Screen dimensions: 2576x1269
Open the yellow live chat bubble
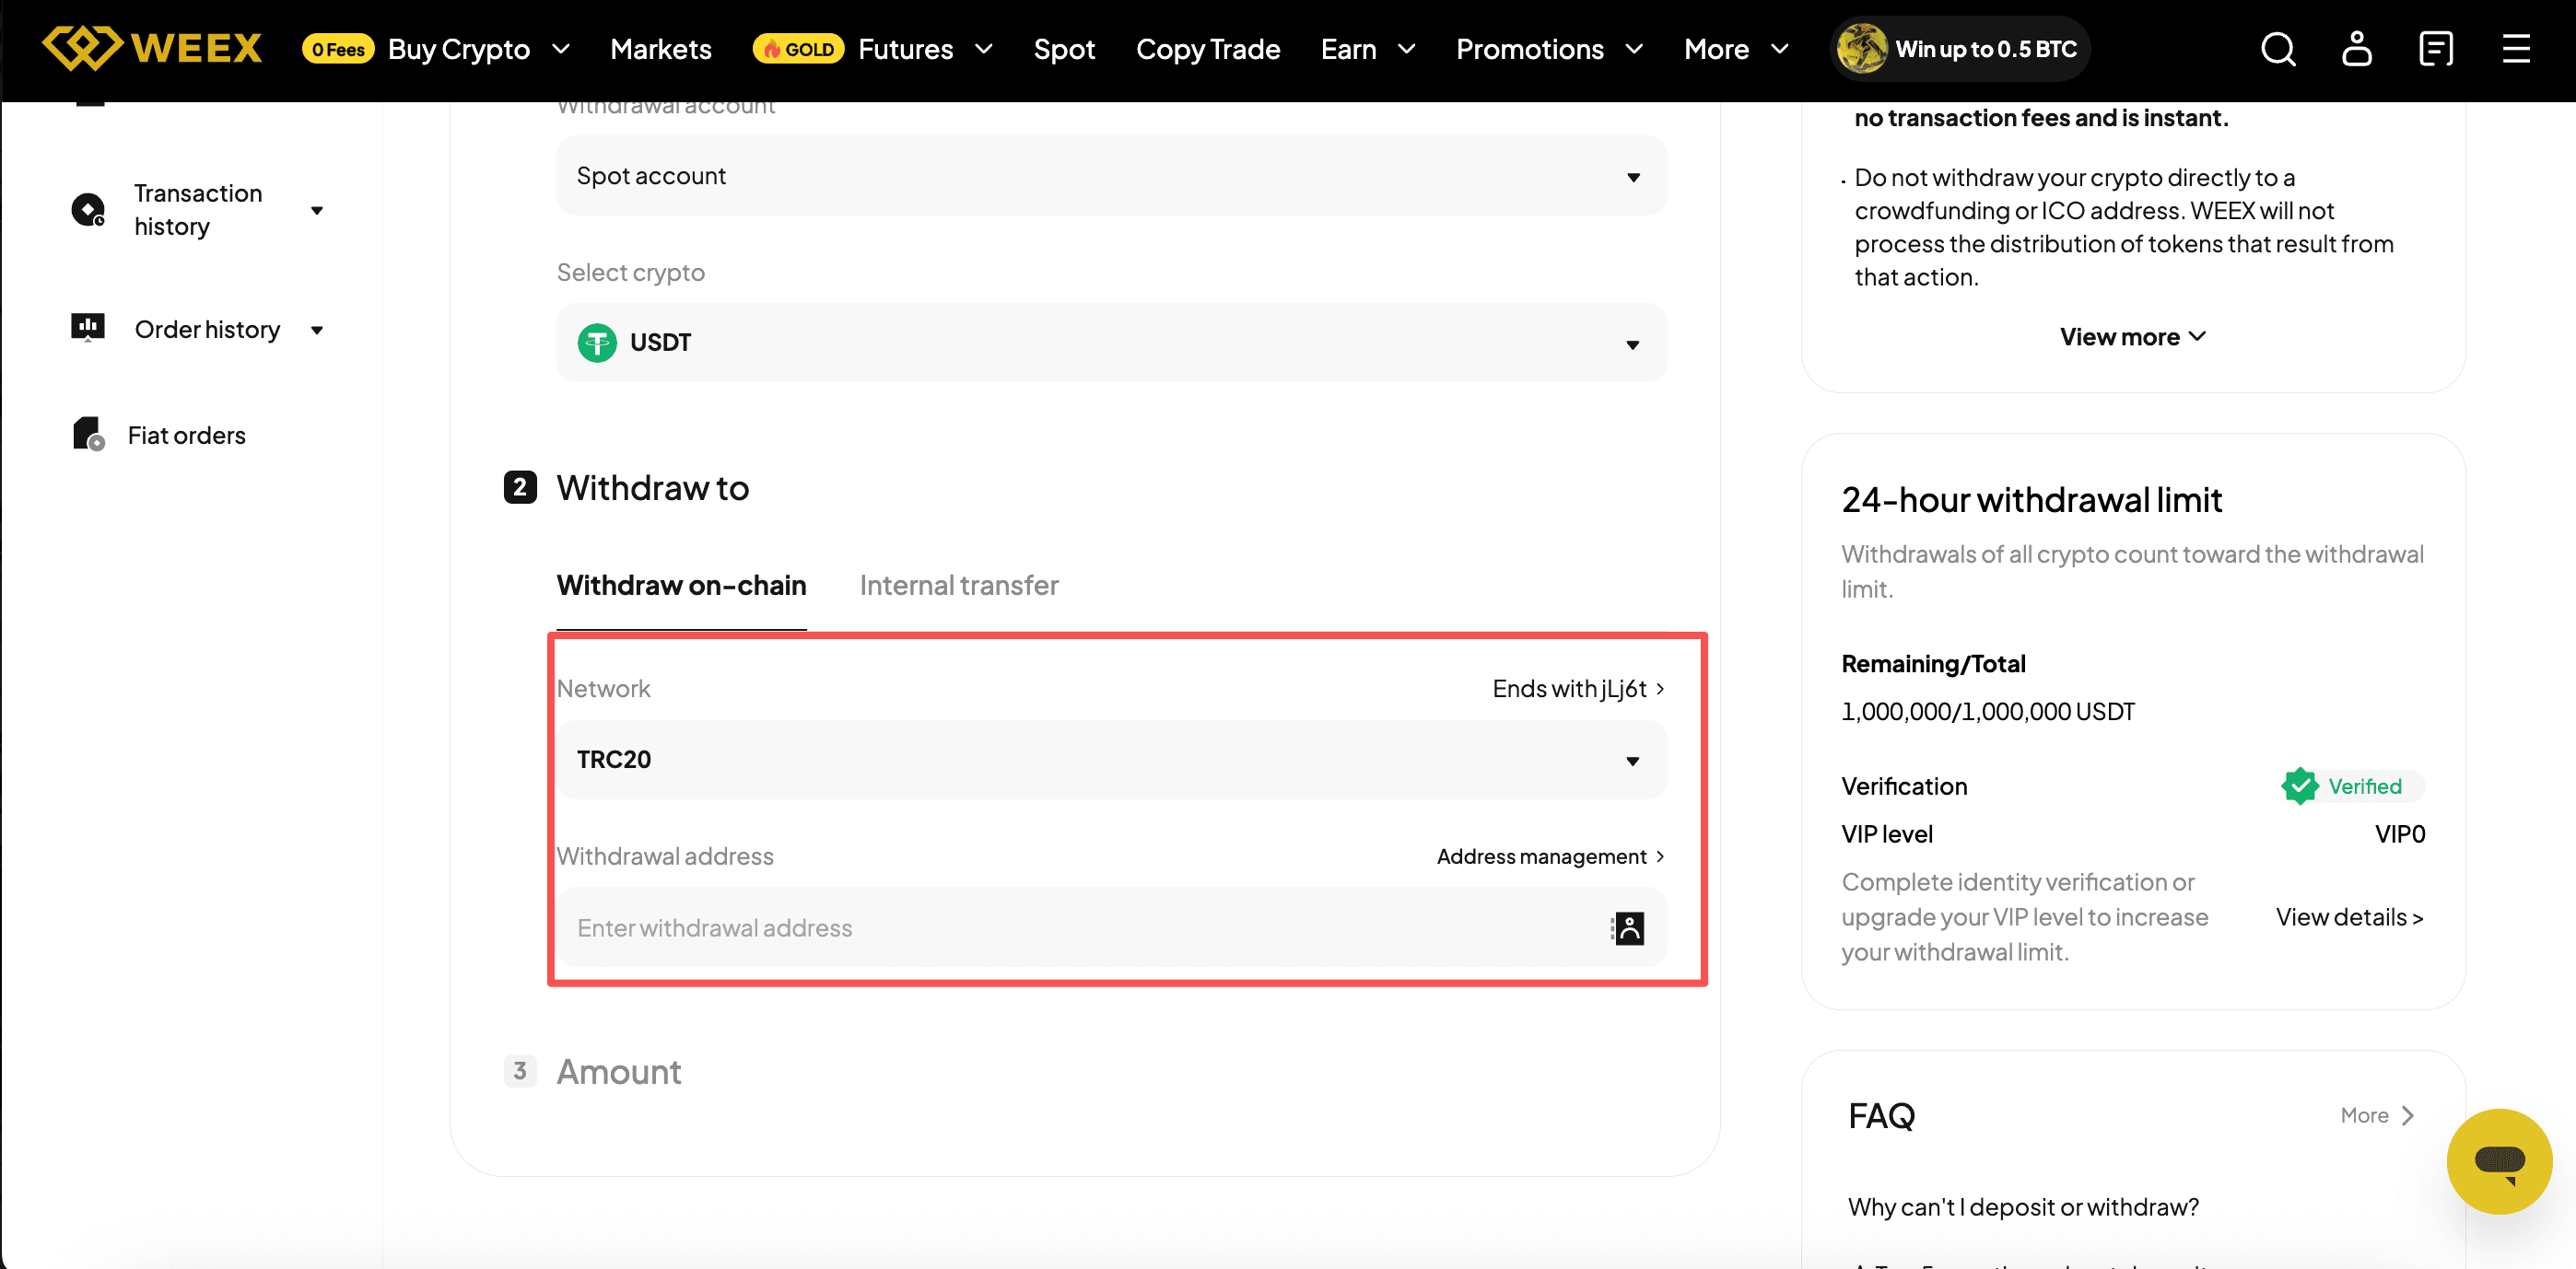tap(2499, 1160)
